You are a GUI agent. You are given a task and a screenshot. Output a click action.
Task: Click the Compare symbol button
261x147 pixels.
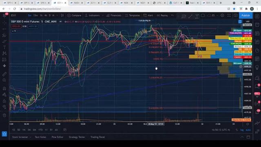coord(74,16)
